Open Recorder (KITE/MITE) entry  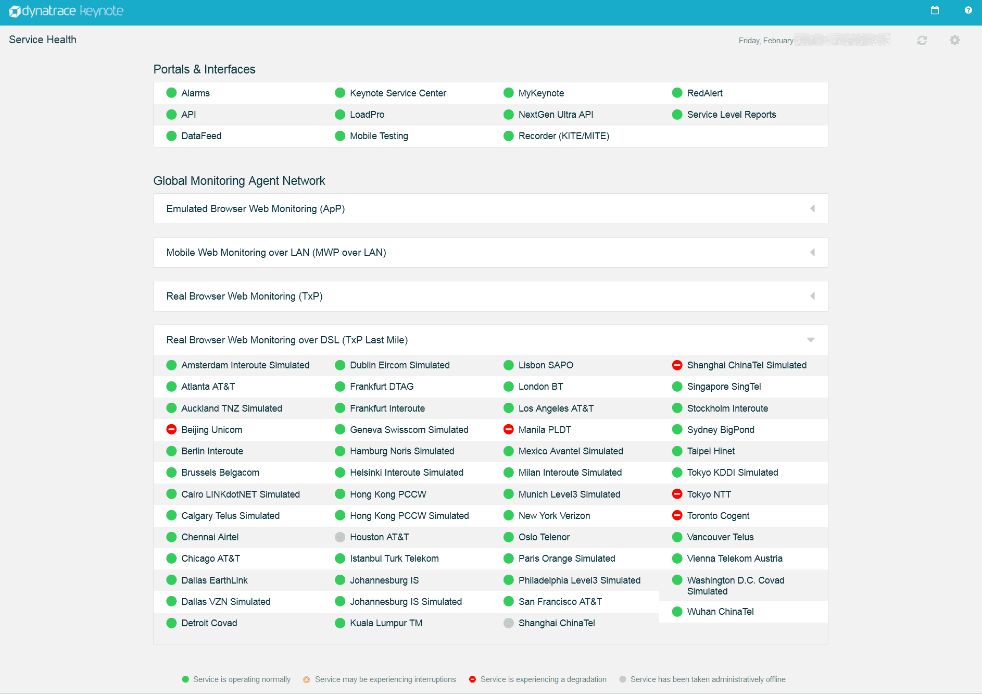(564, 135)
